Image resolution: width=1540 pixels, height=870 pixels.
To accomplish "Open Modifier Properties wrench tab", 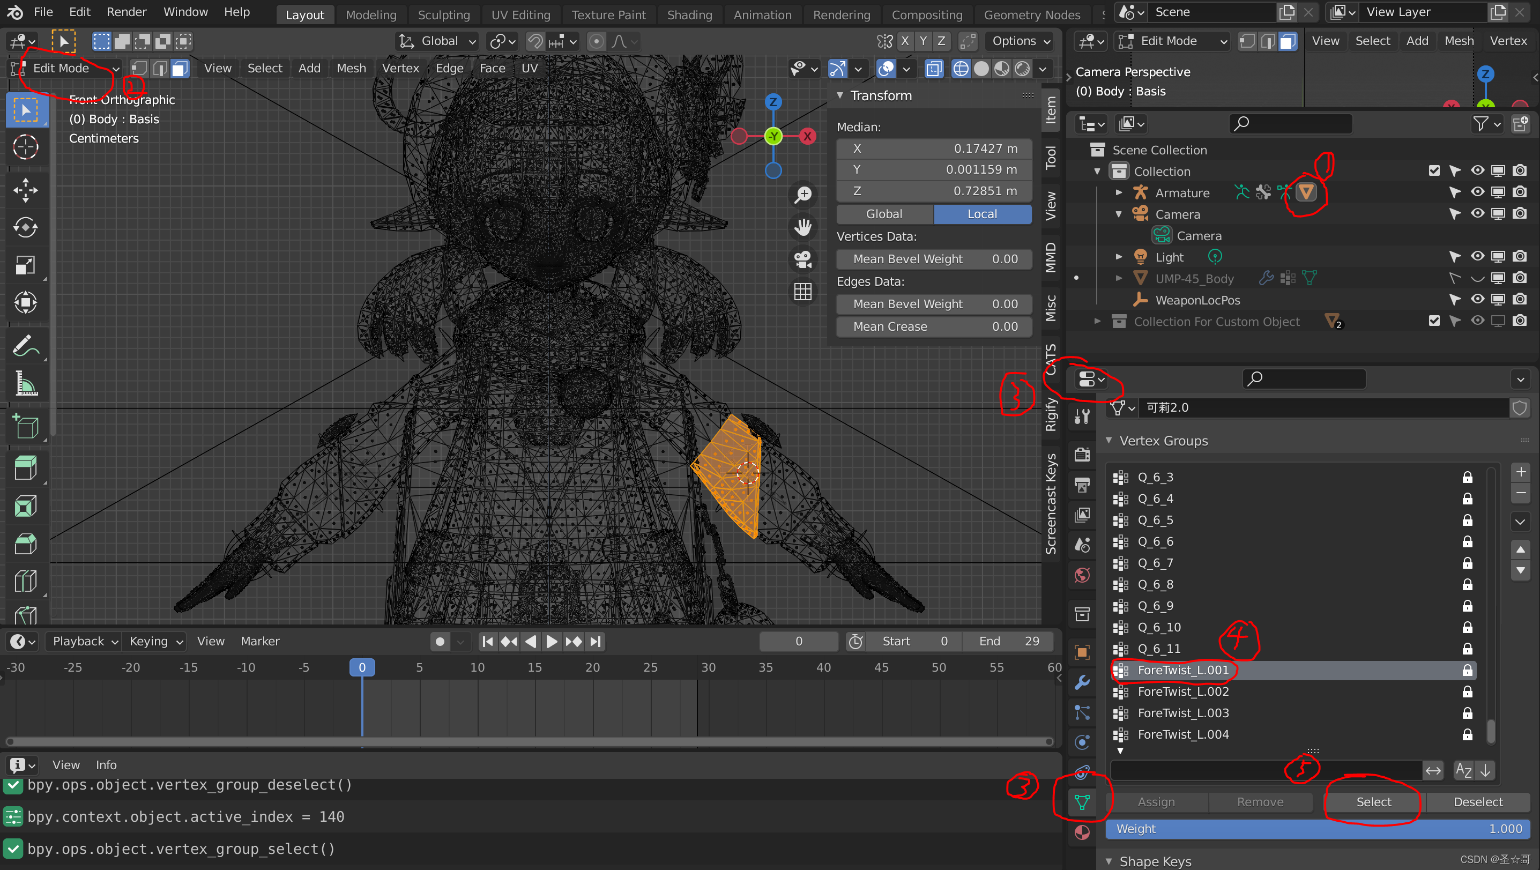I will pos(1082,682).
